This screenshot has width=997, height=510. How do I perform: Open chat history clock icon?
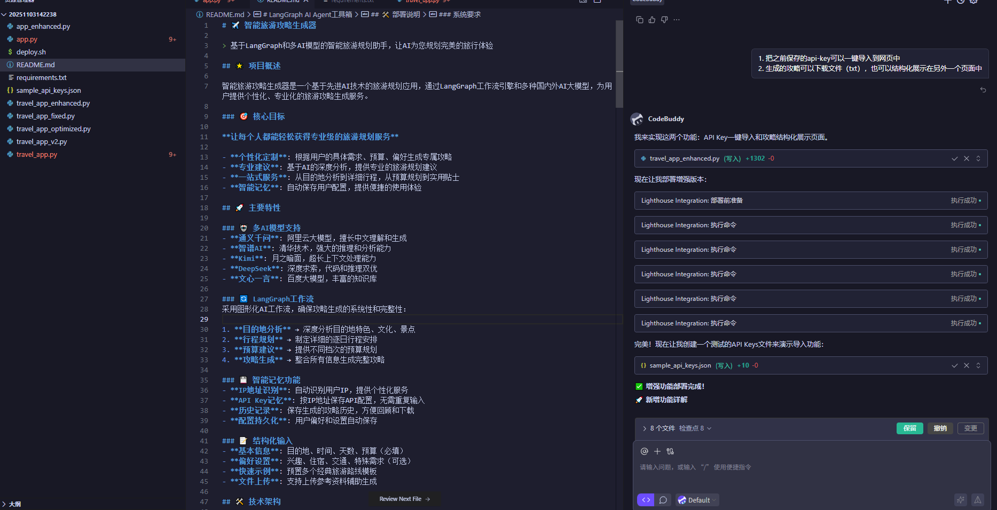[961, 2]
